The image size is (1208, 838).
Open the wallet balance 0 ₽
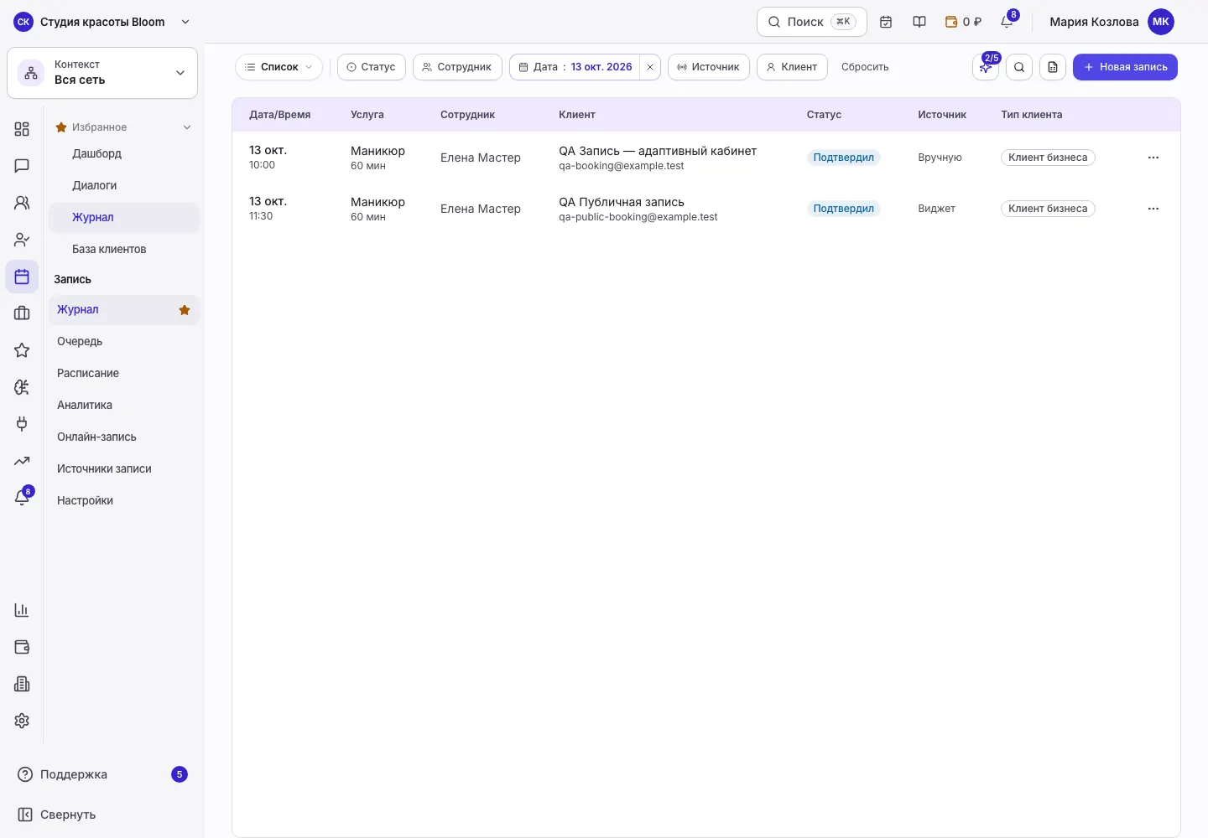963,22
